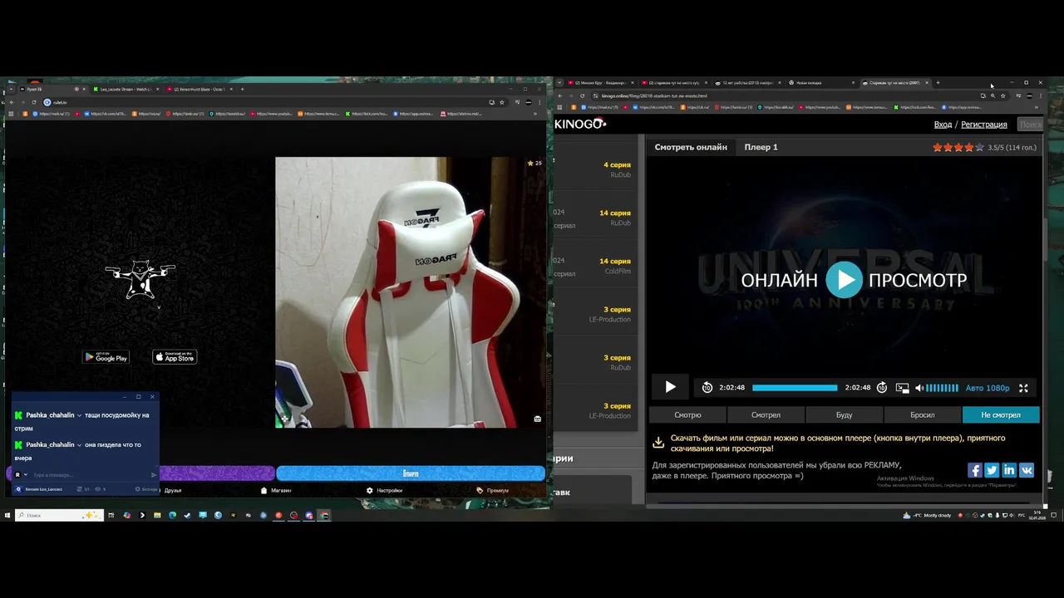Image resolution: width=1064 pixels, height=598 pixels.
Task: Click the icon at the webcam's lower right
Action: click(537, 419)
